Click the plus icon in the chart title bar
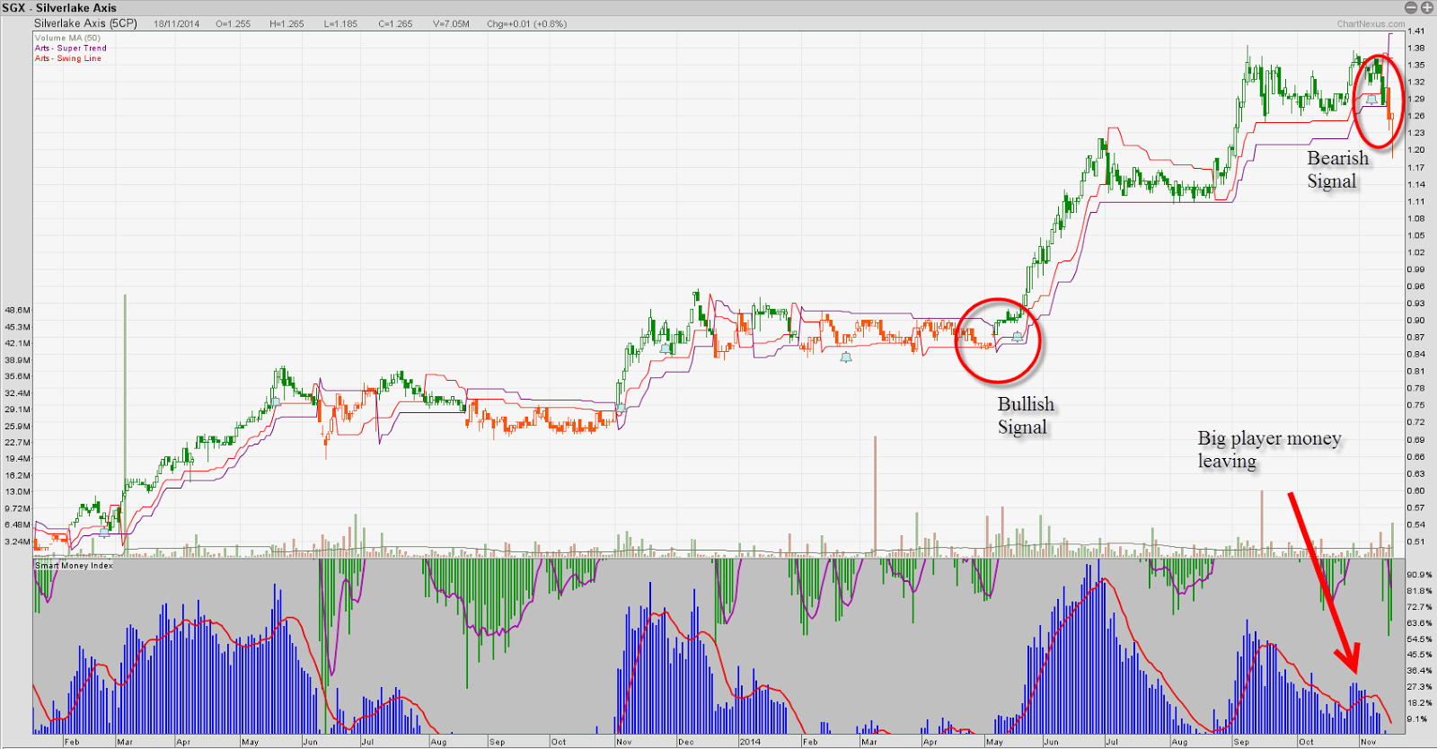The width and height of the screenshot is (1437, 749). pos(1426,8)
